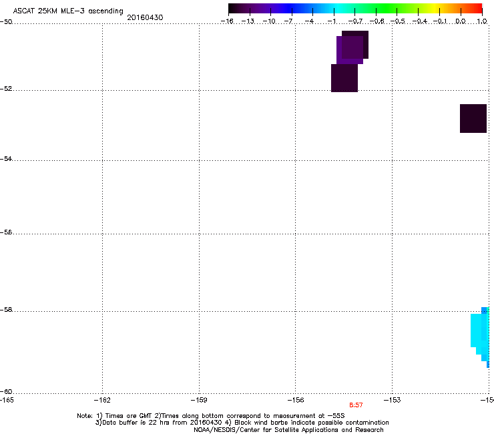This screenshot has width=494, height=434.
Task: Click latitude axis label -50
Action: click(x=6, y=22)
